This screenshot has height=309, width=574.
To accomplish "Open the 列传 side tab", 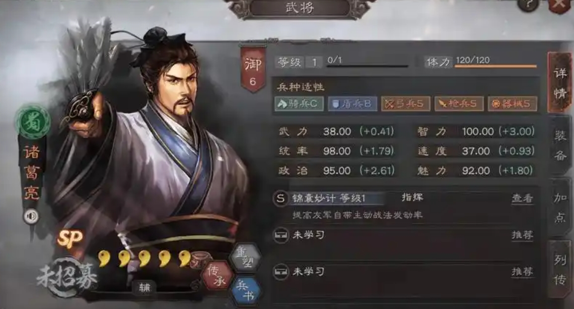I will (x=560, y=269).
